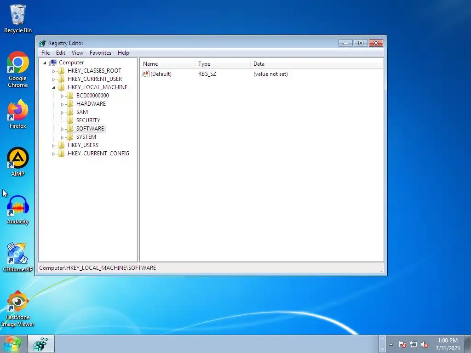The height and width of the screenshot is (353, 471).
Task: Click the Registry Editor taskbar button
Action: click(41, 344)
